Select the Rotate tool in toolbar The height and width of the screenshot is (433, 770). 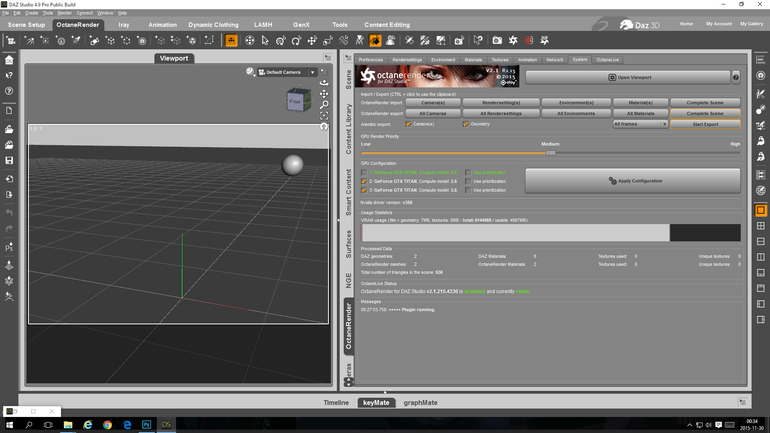tap(296, 40)
